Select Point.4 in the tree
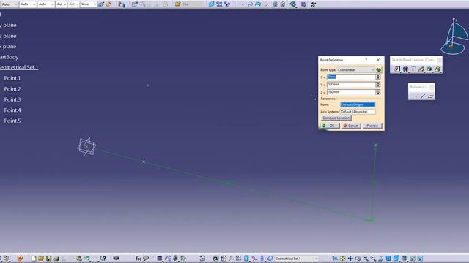Screen dimensions: 469x263 [x=12, y=110]
